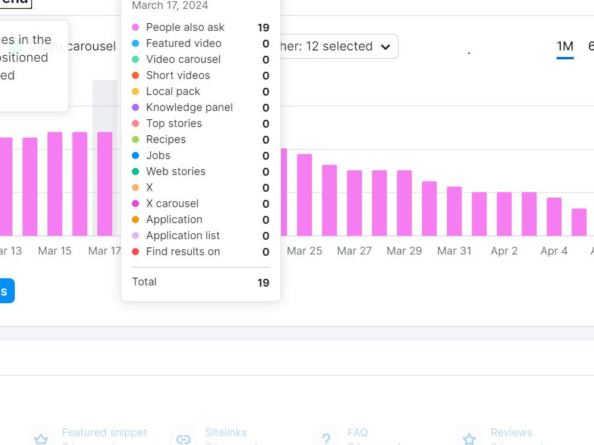Screen dimensions: 594x445
Task: Click 'Web stories' tooltip row
Action: [x=200, y=171]
